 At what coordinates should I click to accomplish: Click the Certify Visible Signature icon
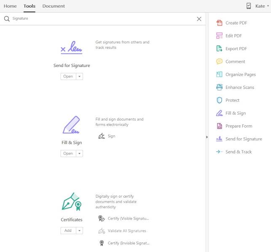(102, 218)
